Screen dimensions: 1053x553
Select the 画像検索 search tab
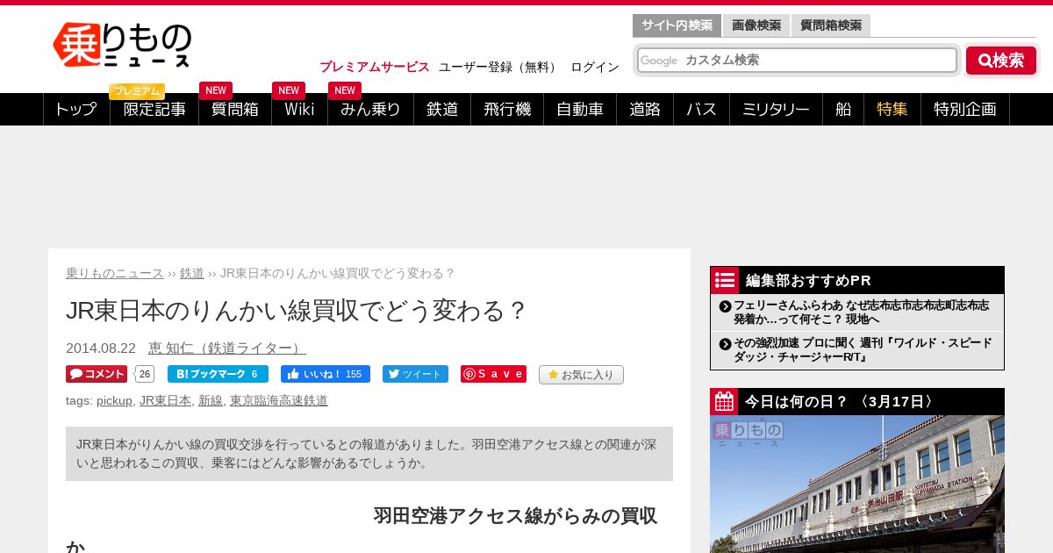(756, 25)
